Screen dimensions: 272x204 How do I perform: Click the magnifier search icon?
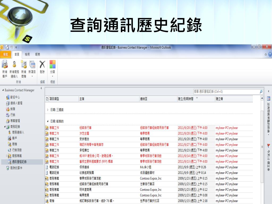[261, 92]
